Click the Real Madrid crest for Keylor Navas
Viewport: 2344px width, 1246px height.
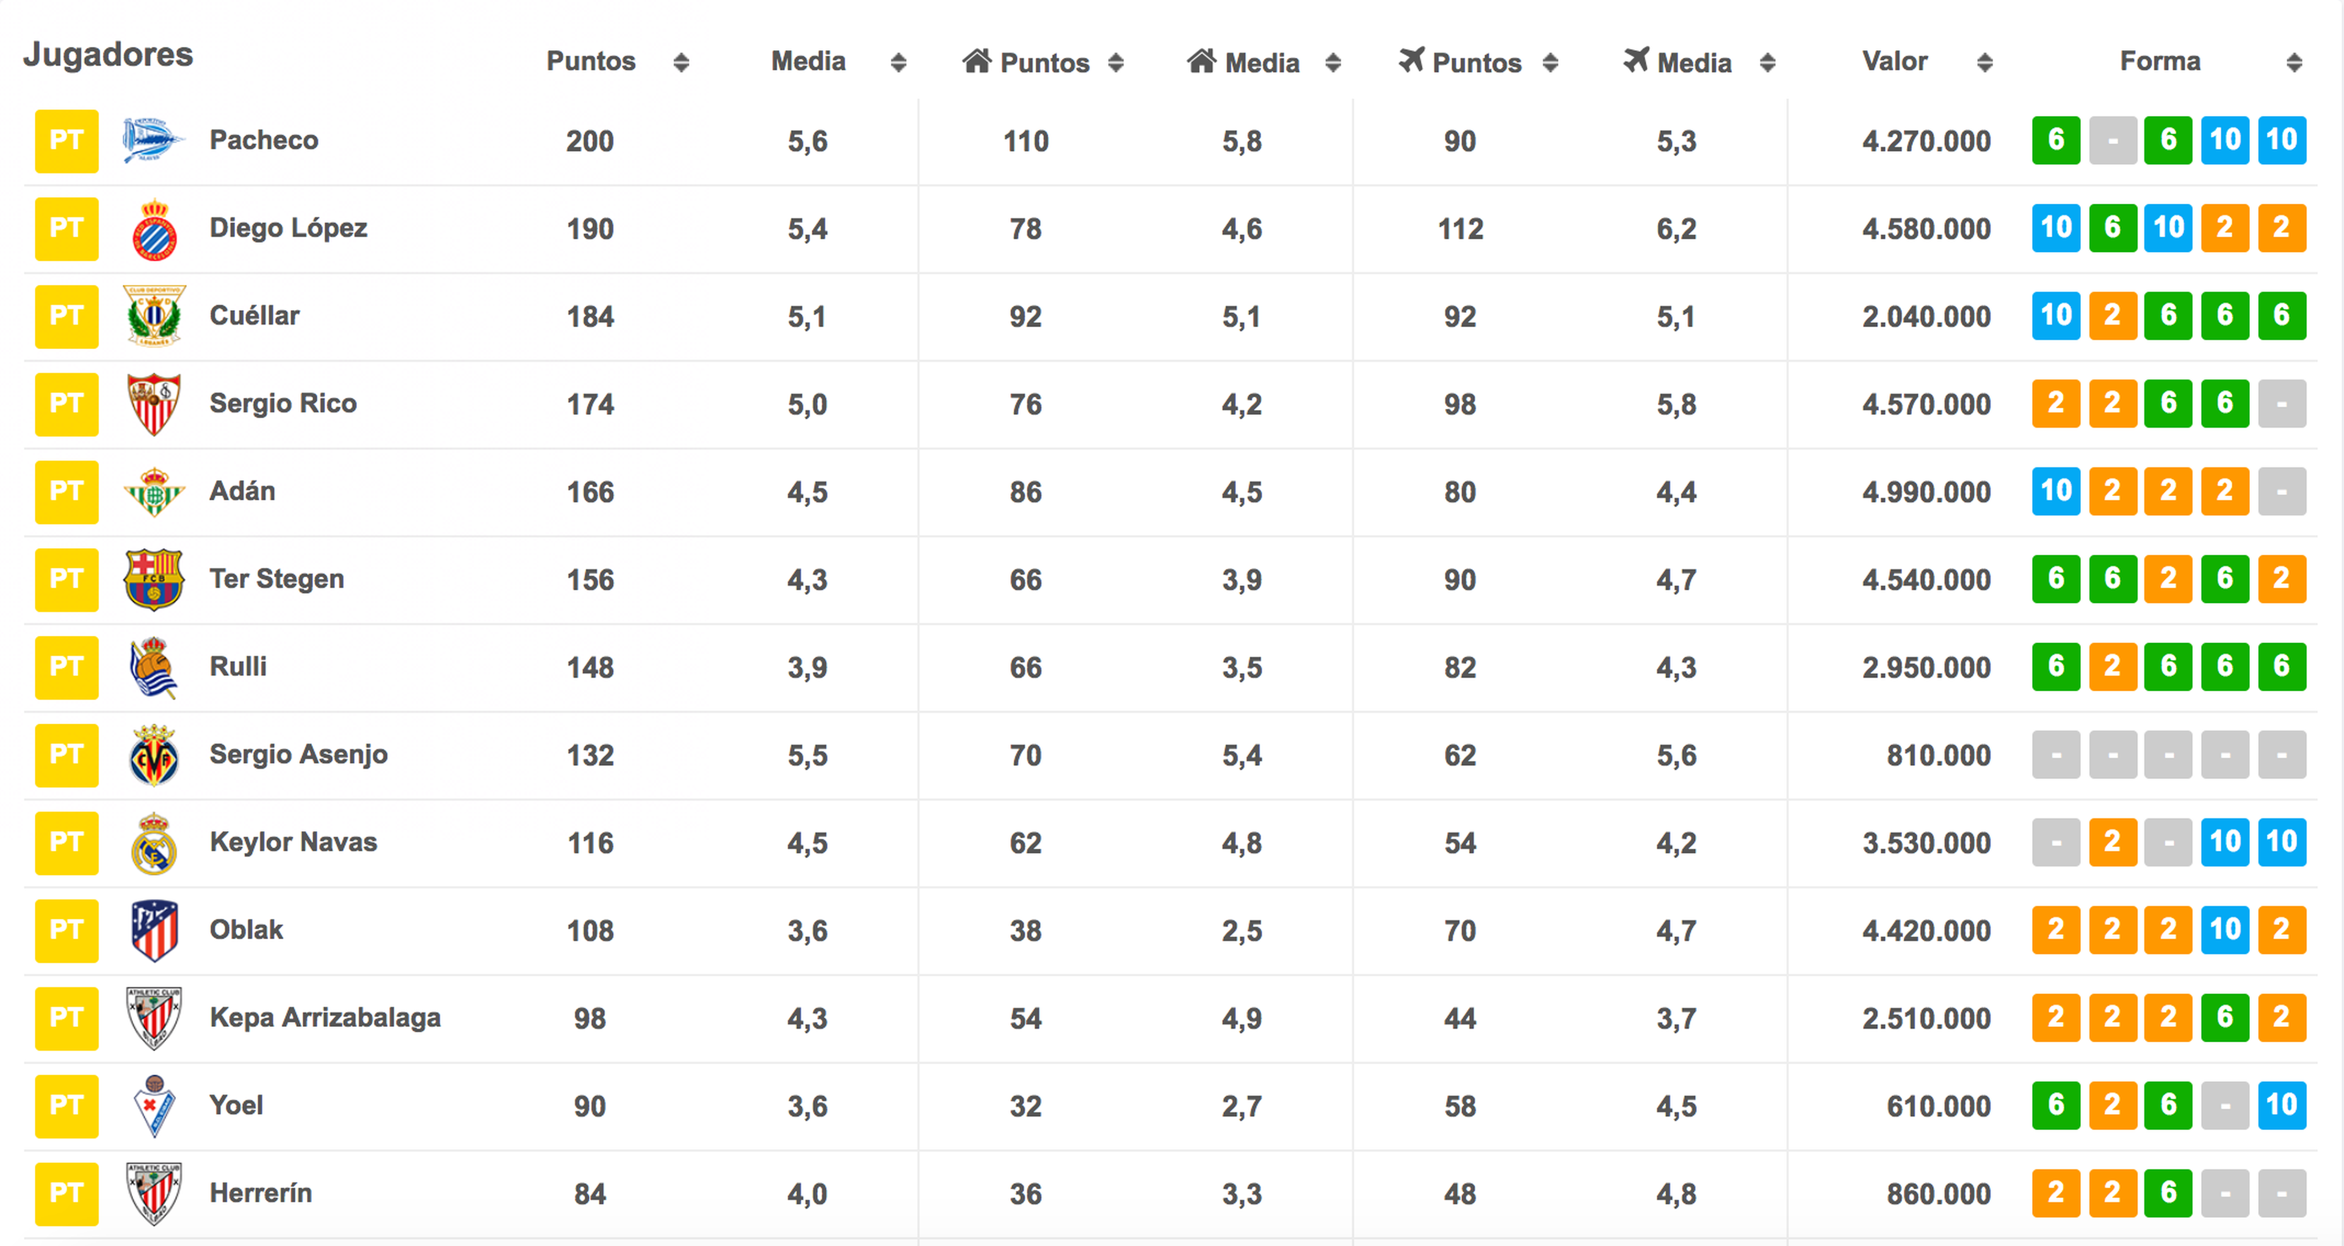point(154,843)
